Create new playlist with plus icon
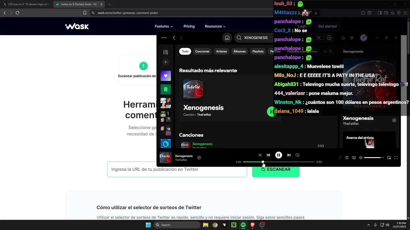 point(166,62)
